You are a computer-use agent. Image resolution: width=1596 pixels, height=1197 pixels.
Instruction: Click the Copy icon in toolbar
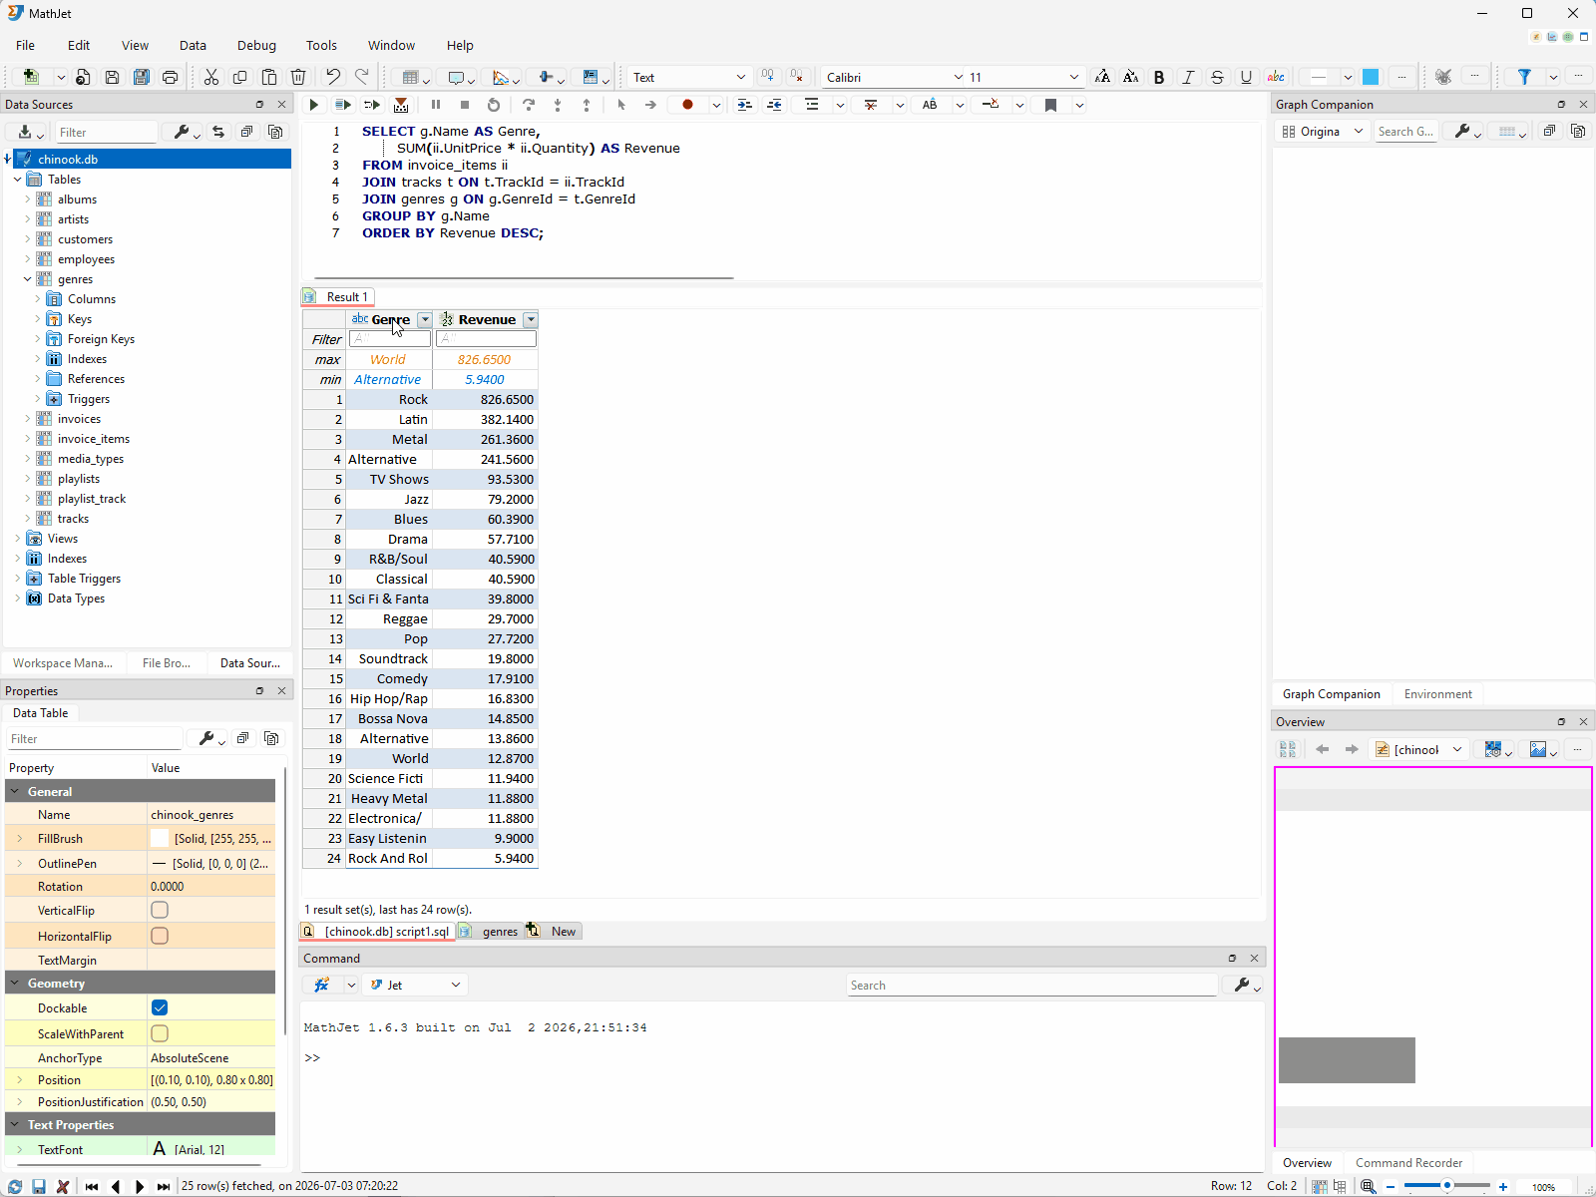tap(240, 77)
